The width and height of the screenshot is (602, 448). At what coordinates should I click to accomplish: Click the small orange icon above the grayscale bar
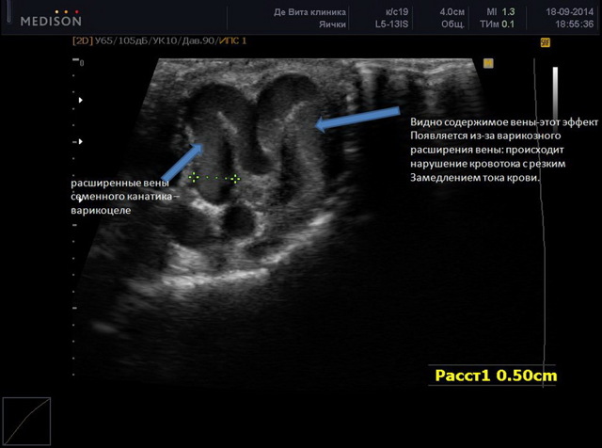click(x=545, y=42)
